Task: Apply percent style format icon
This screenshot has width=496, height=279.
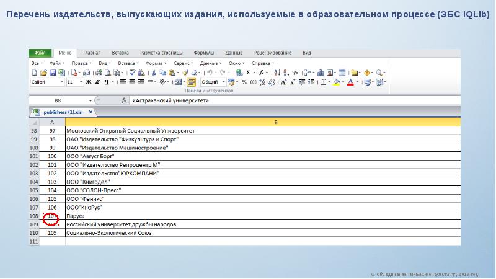Action: [244, 82]
